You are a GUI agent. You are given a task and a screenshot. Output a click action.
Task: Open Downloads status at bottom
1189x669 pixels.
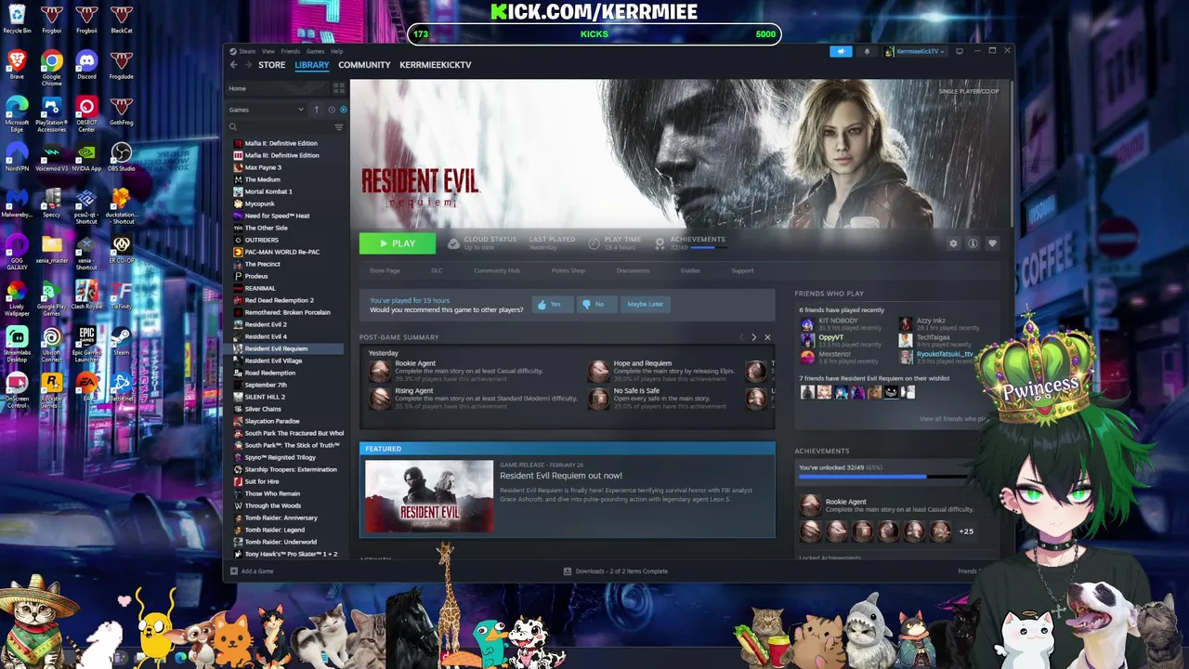coord(616,571)
